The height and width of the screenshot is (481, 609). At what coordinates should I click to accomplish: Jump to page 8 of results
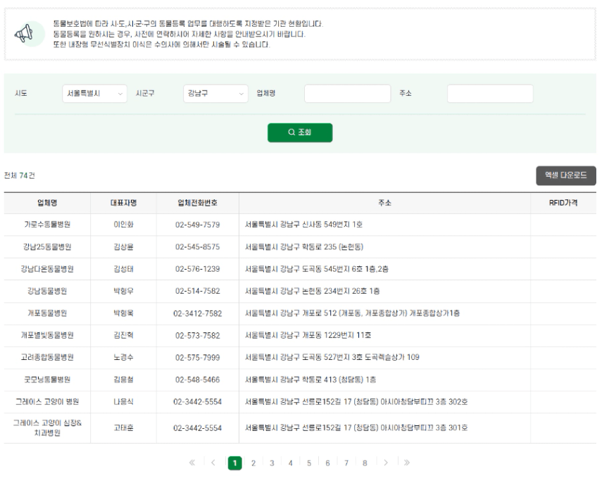point(365,463)
